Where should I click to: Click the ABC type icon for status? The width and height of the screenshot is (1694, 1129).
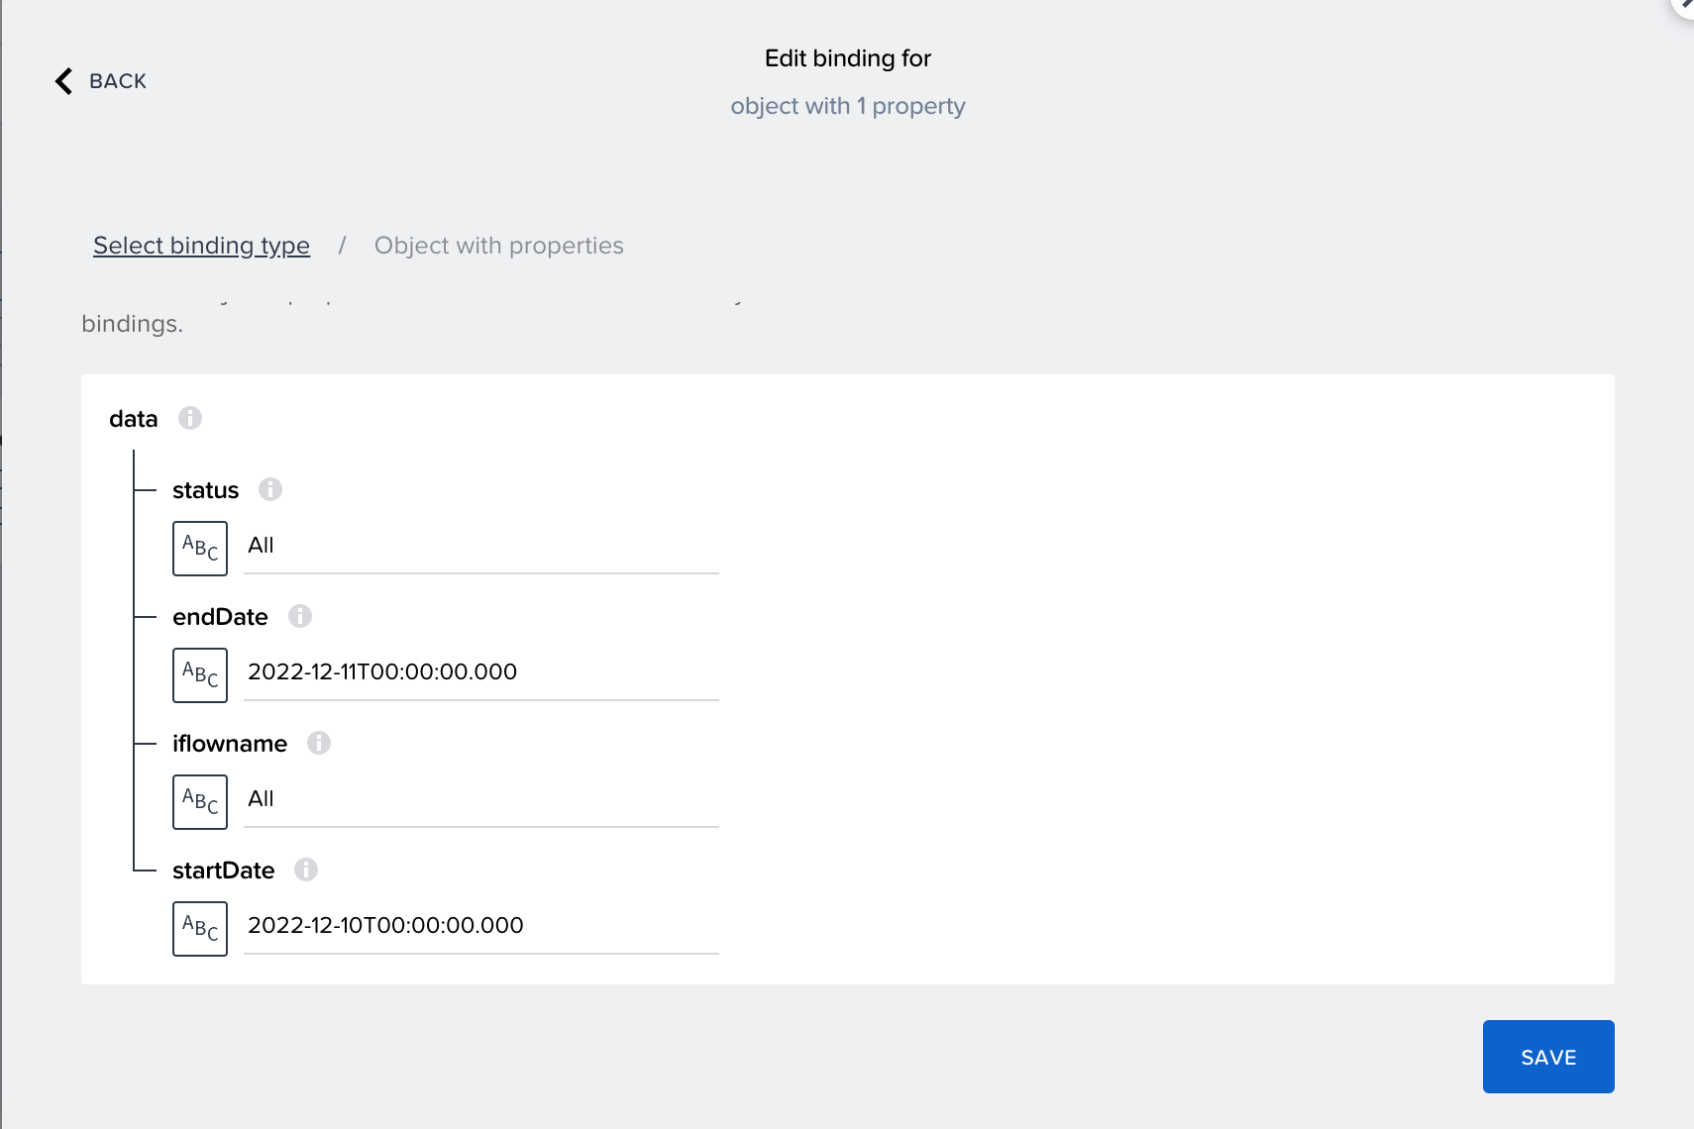click(x=199, y=548)
